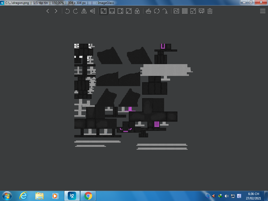Toggle the Lock zoom ratio padlock

point(137,11)
